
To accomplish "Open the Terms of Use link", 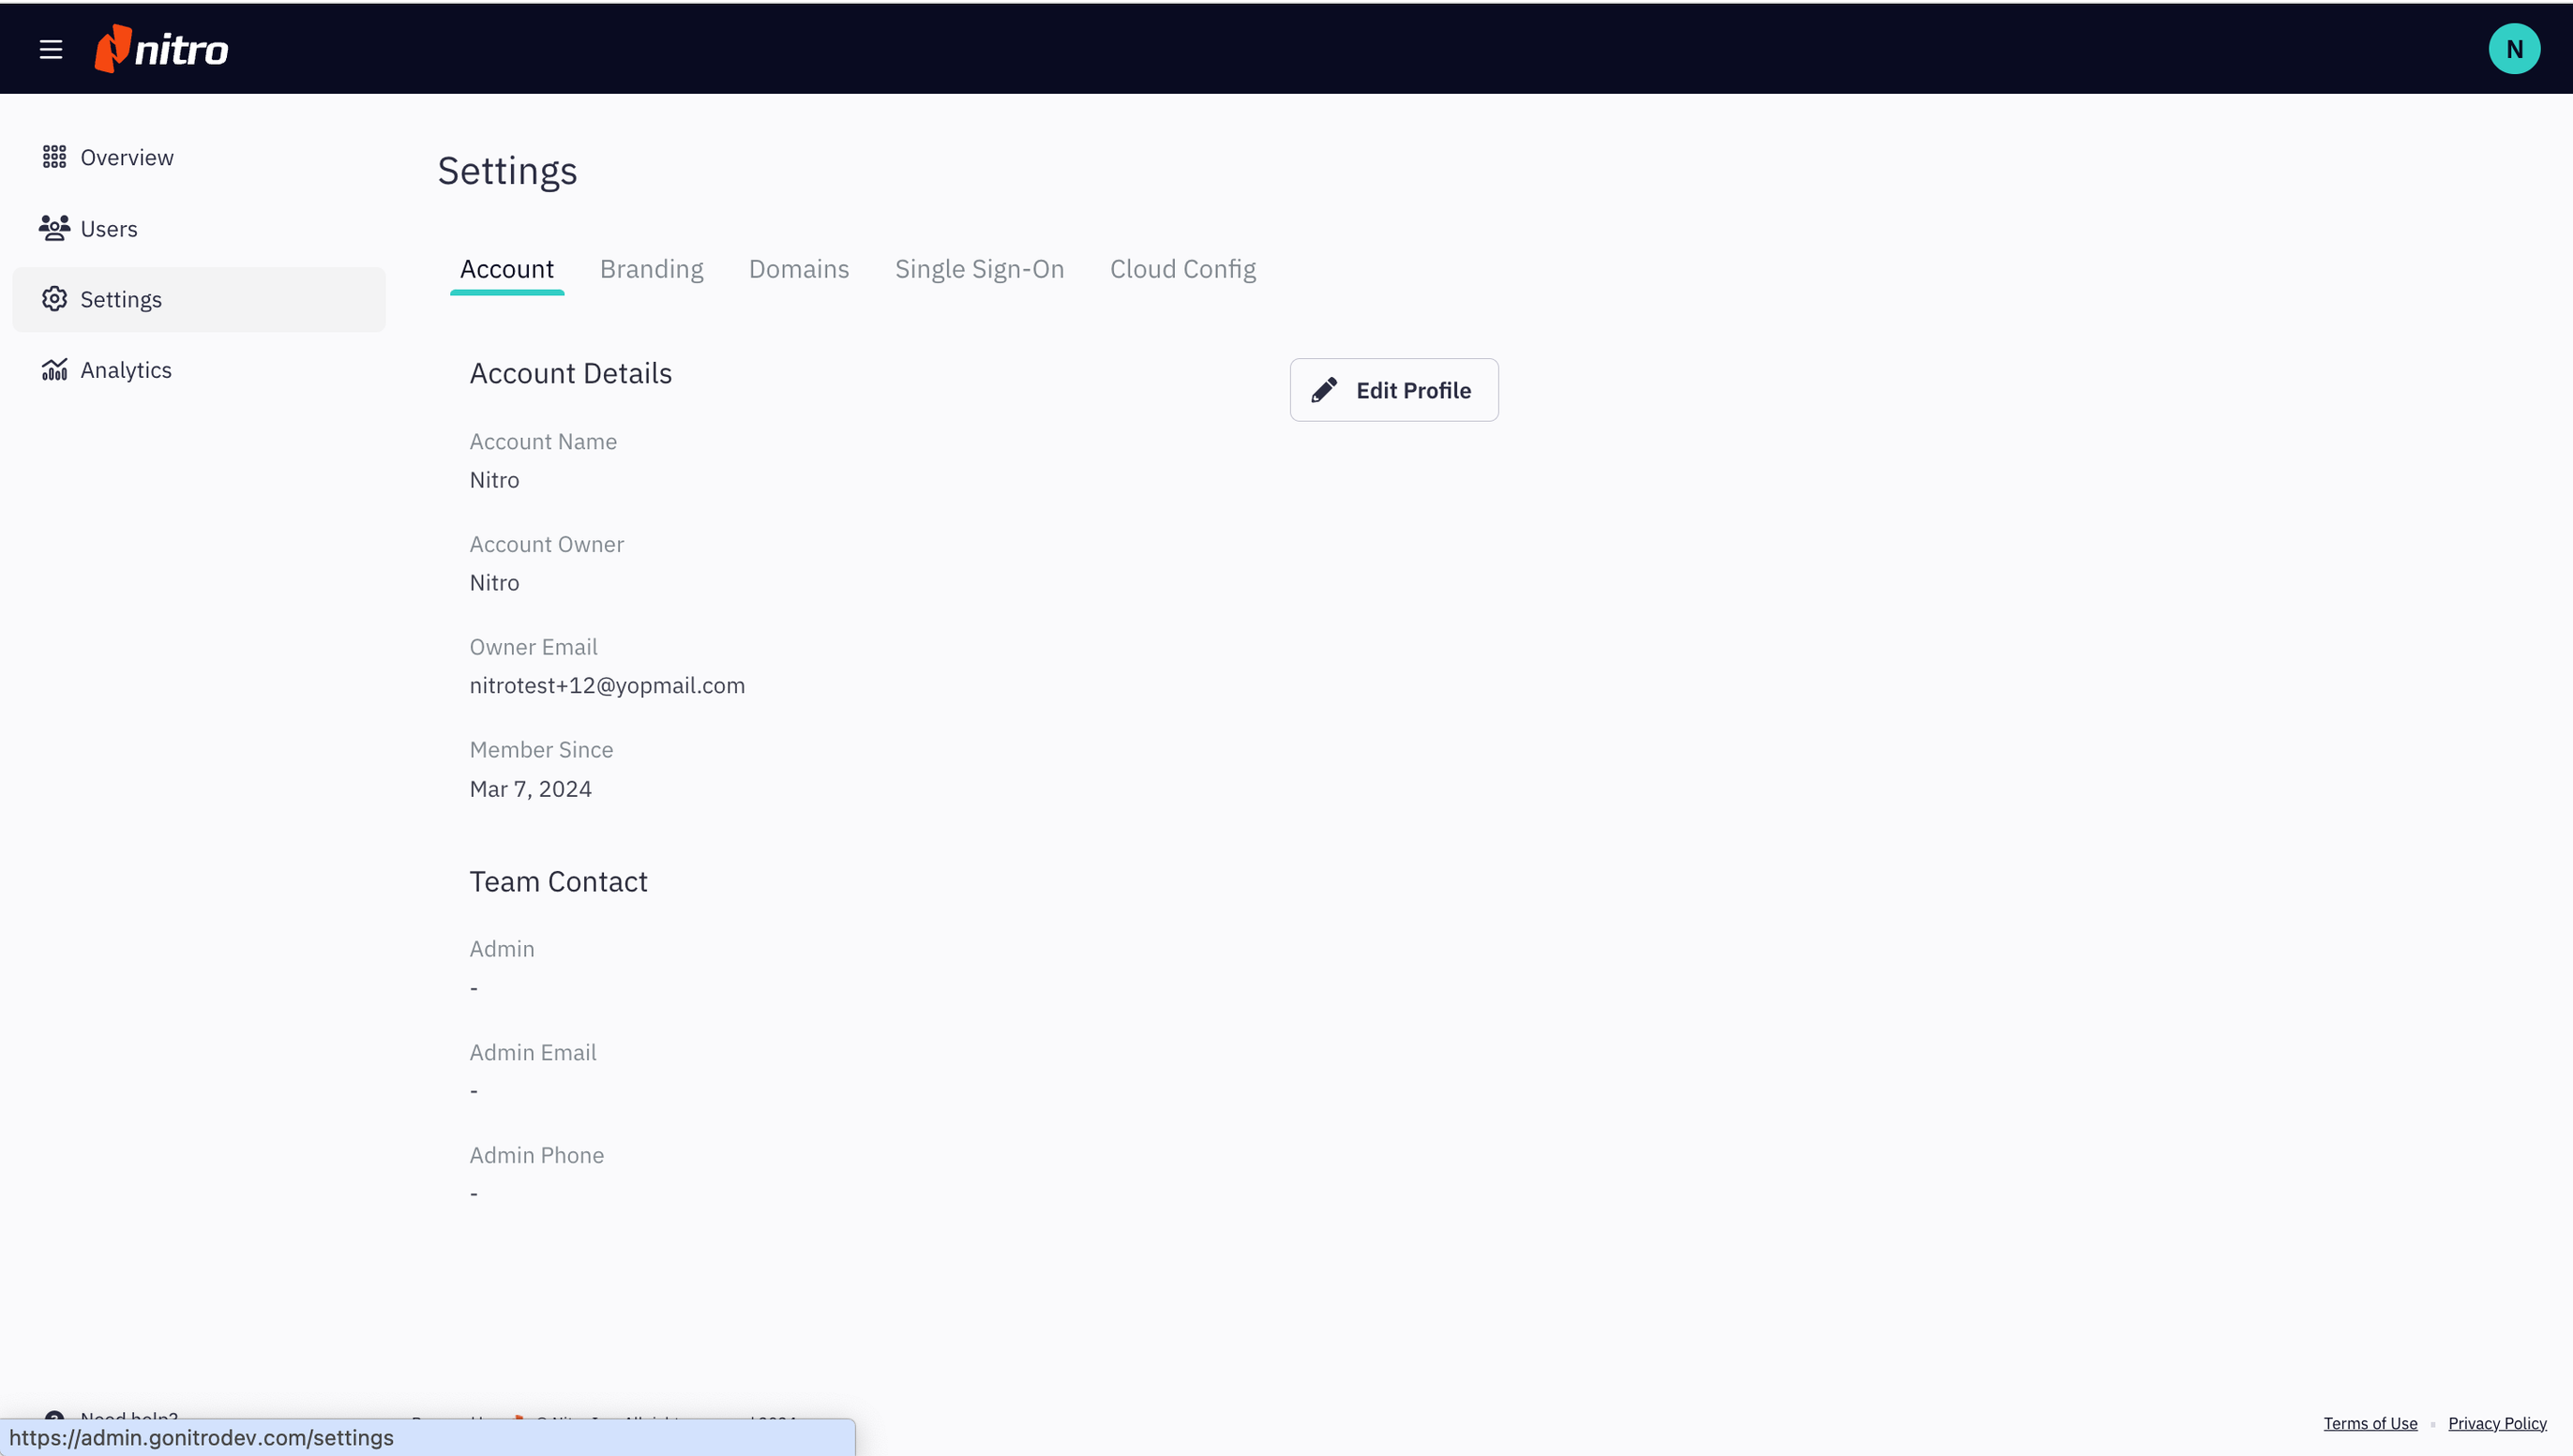I will click(2370, 1423).
